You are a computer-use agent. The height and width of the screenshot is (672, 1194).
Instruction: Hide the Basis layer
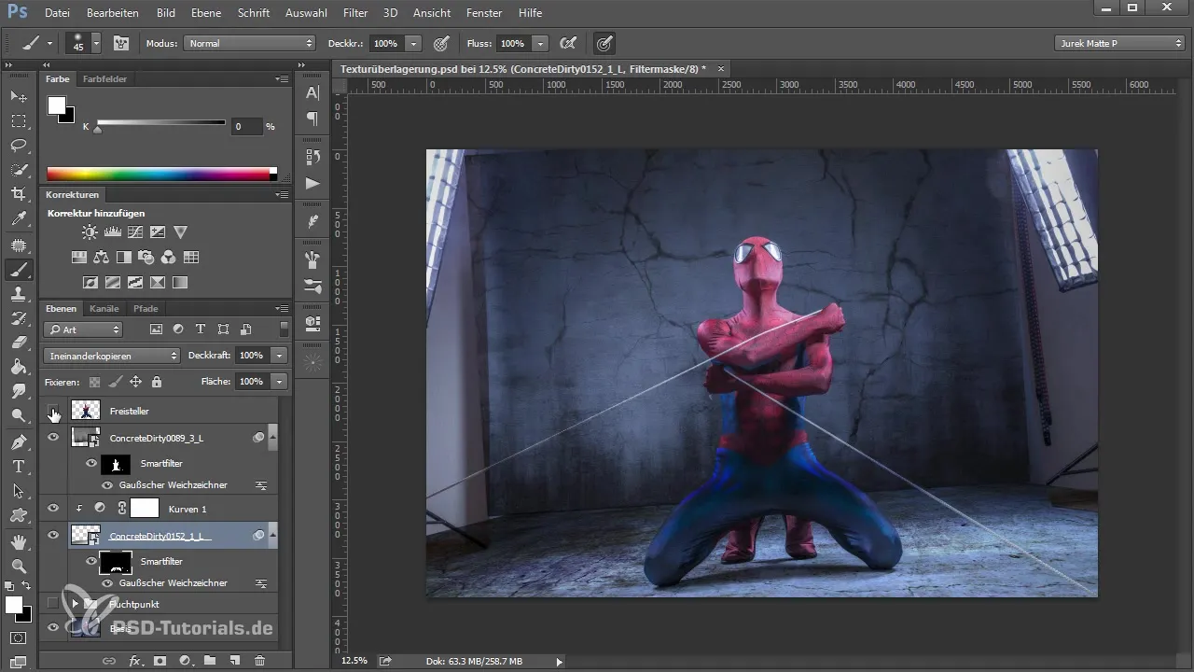[x=53, y=628]
